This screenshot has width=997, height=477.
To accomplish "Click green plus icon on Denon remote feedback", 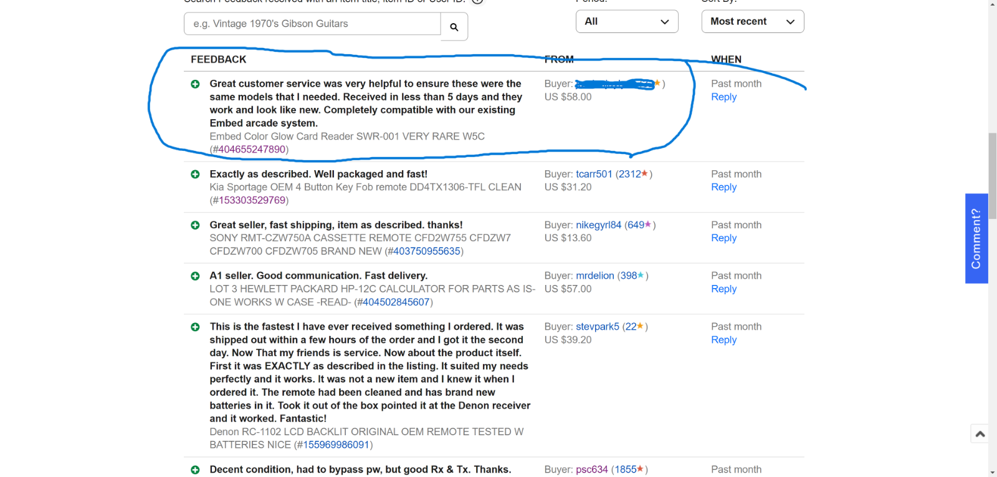I will point(195,327).
